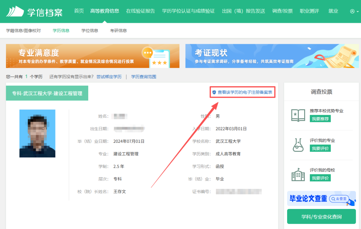Click 函授 study form value
Image resolution: width=361 pixels, height=229 pixels.
pos(220,166)
